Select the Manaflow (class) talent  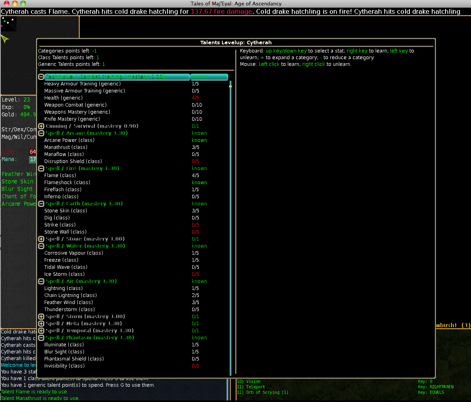coord(136,154)
